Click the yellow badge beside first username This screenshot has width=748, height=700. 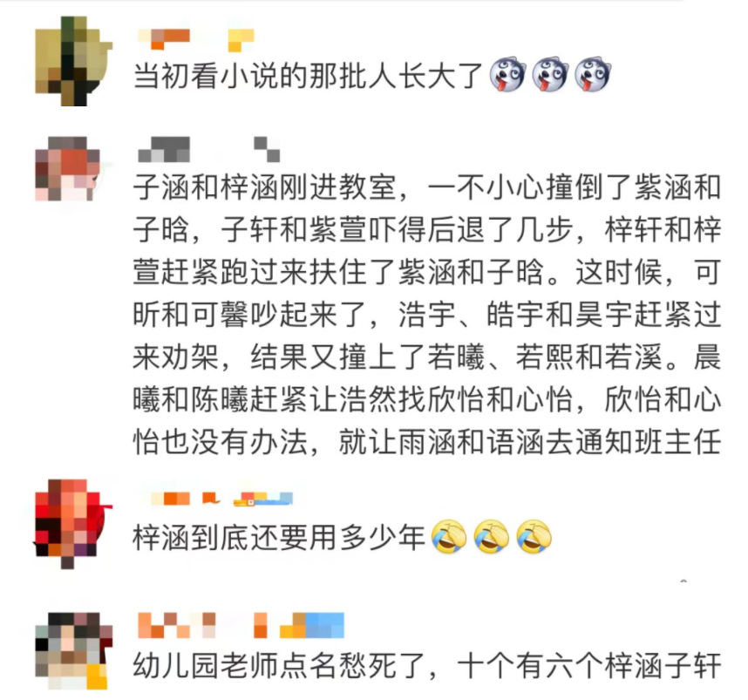pos(241,39)
